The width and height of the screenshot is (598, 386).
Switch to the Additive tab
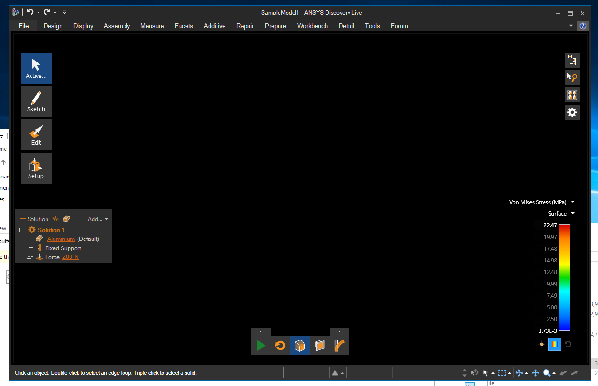click(x=215, y=26)
